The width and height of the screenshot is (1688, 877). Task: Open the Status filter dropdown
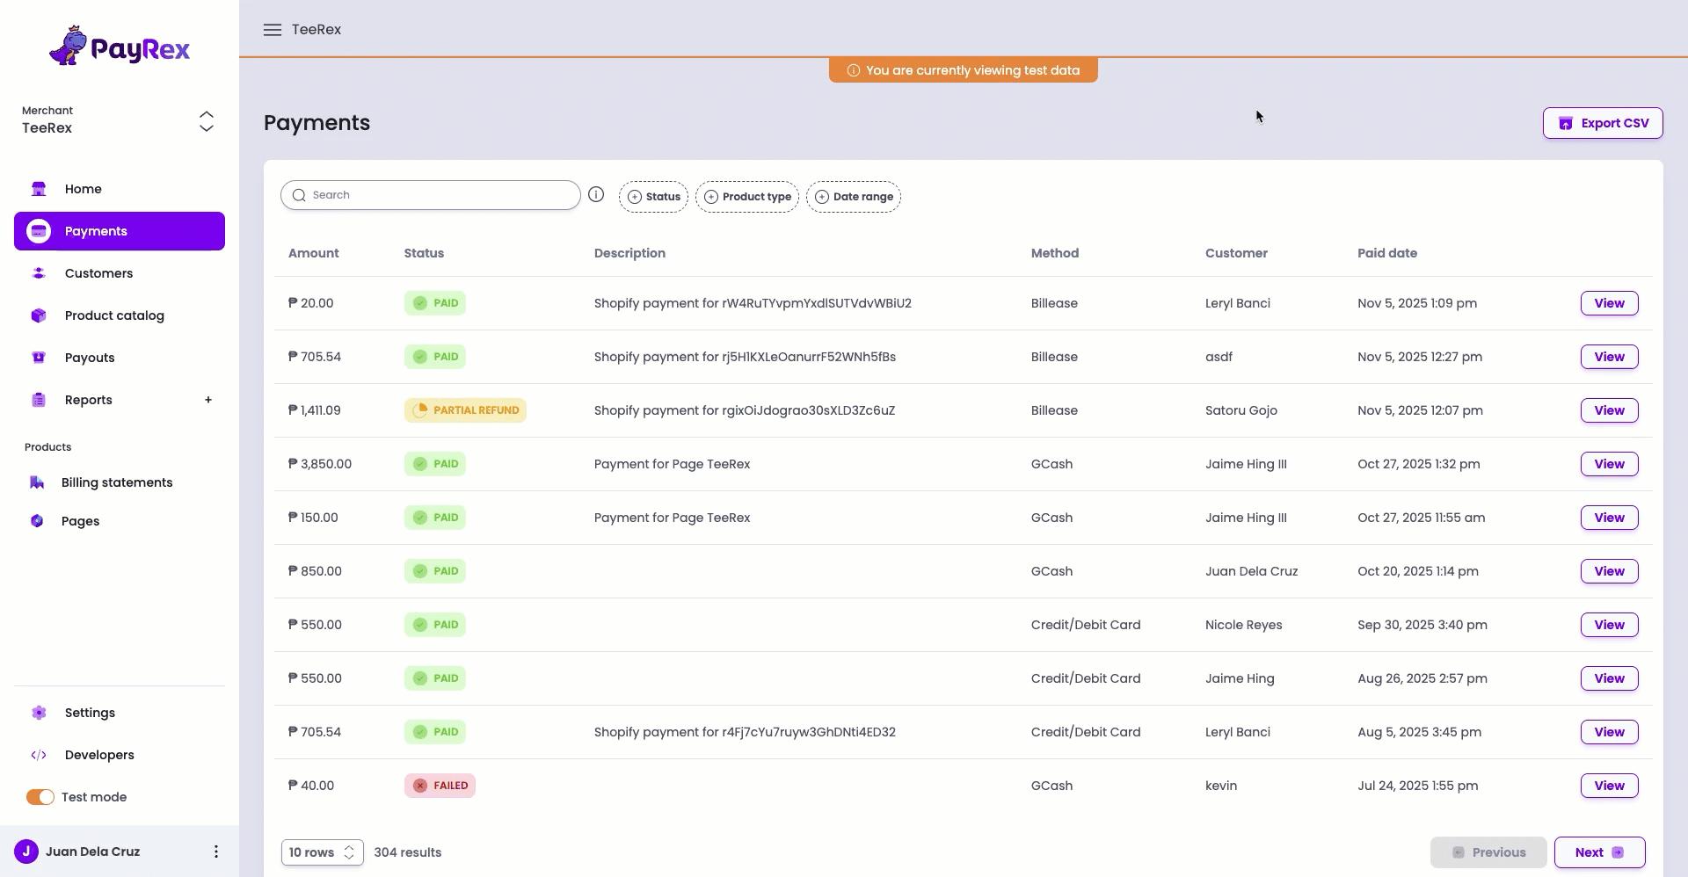pos(653,196)
